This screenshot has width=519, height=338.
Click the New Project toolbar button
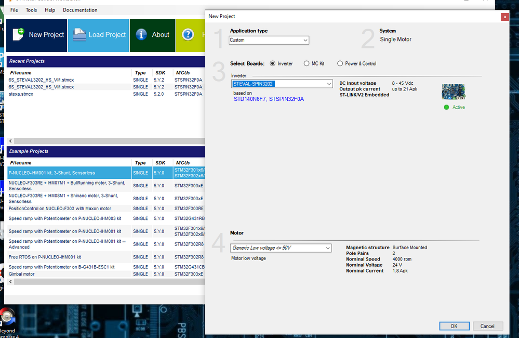coord(37,35)
